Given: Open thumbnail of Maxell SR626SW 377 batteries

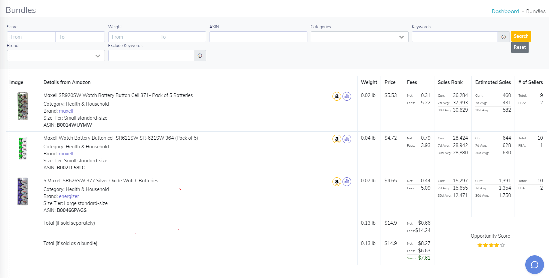Looking at the screenshot, I should click(23, 191).
